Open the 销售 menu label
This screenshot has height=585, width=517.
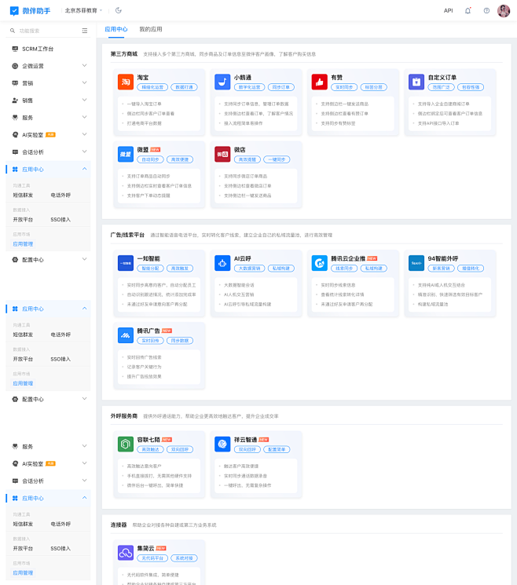click(27, 101)
